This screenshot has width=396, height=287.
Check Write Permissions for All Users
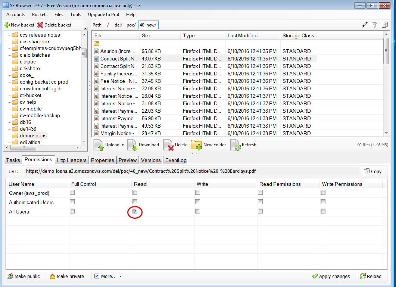click(323, 211)
